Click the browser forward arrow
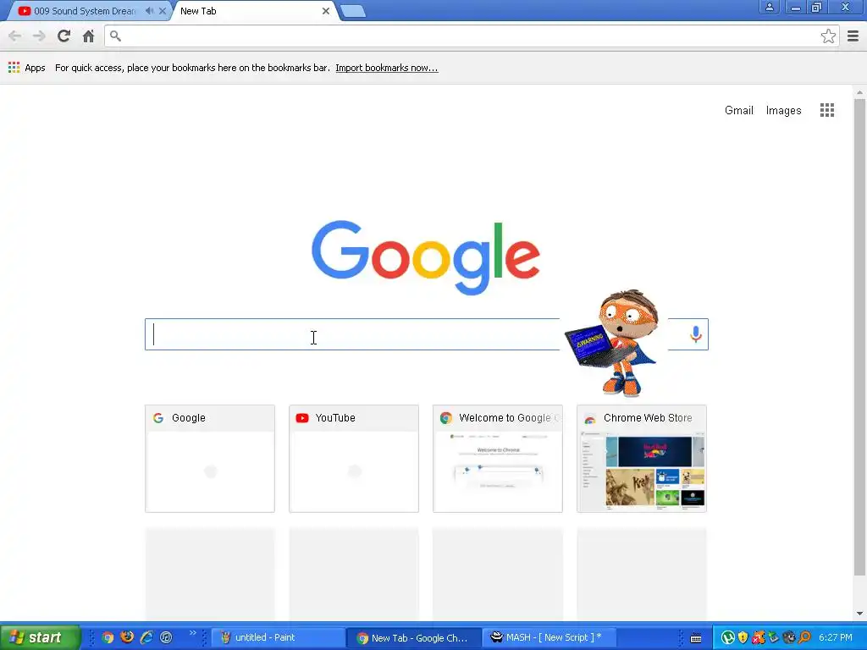This screenshot has height=650, width=867. [x=39, y=36]
